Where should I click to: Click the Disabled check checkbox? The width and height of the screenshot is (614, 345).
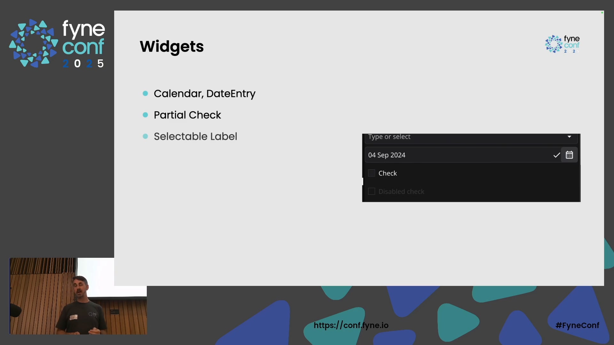(x=371, y=191)
